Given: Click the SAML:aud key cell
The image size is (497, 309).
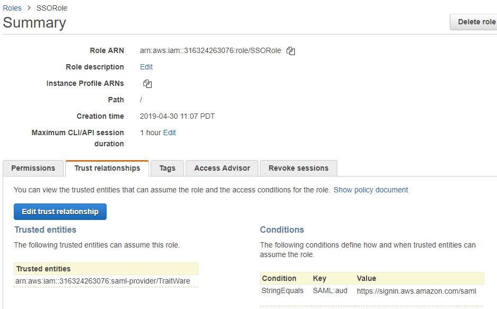Looking at the screenshot, I should (x=330, y=290).
